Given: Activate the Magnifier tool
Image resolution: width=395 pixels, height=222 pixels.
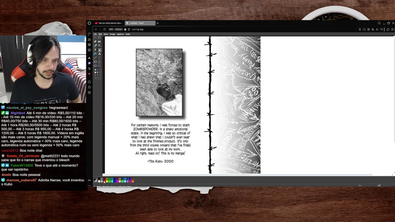Looking at the screenshot, I should point(99,46).
